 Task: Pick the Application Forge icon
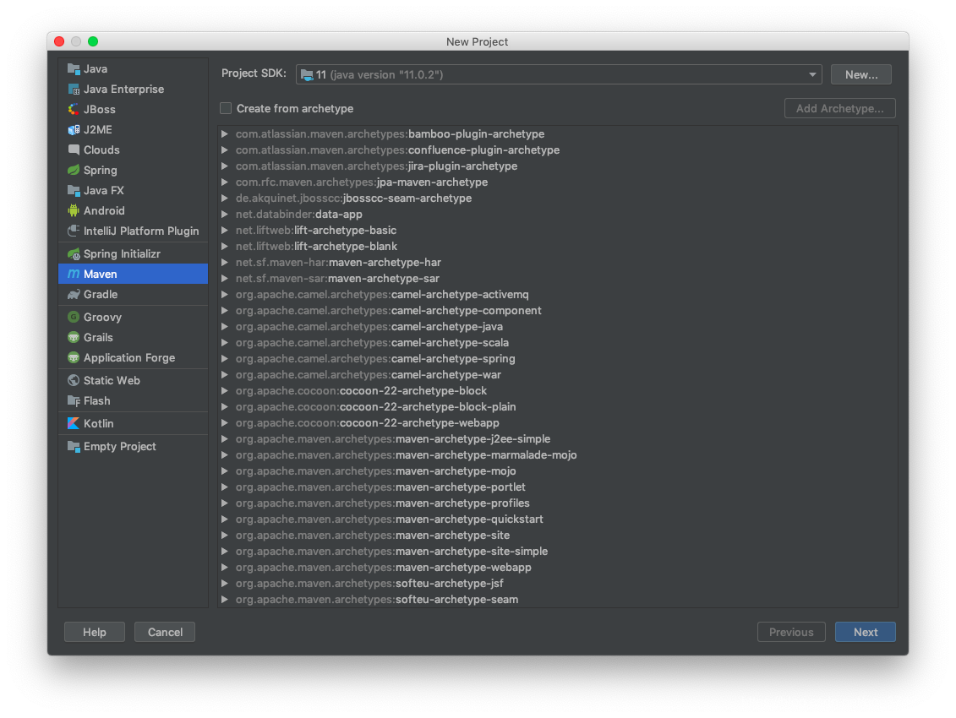pos(74,358)
